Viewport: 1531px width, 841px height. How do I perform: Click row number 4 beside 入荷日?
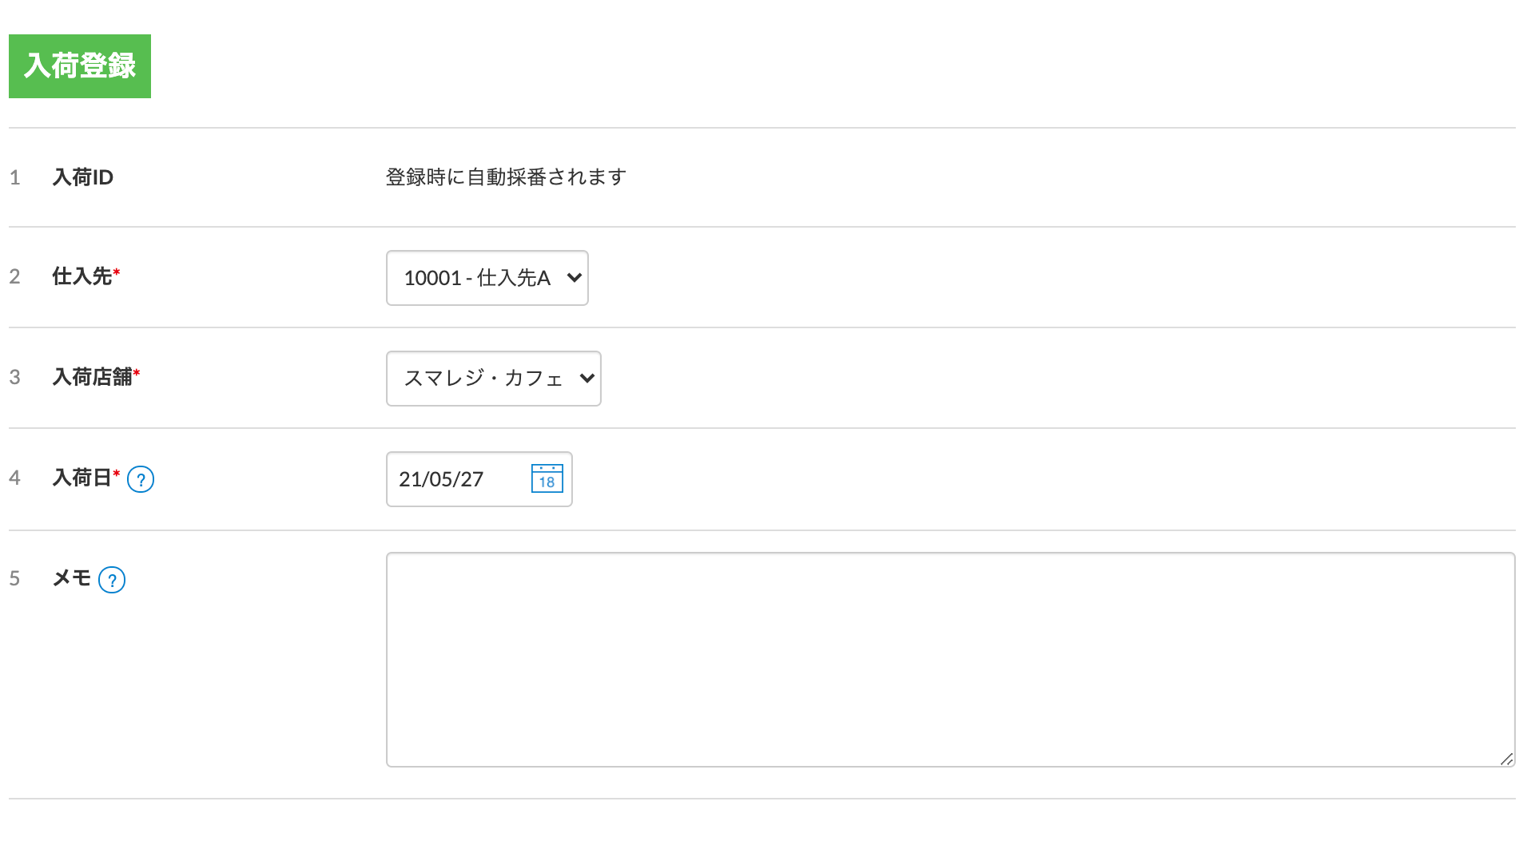click(14, 478)
